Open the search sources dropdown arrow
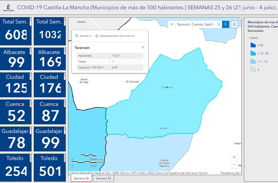Viewport: 278px width, 183px height. pyautogui.click(x=171, y=24)
